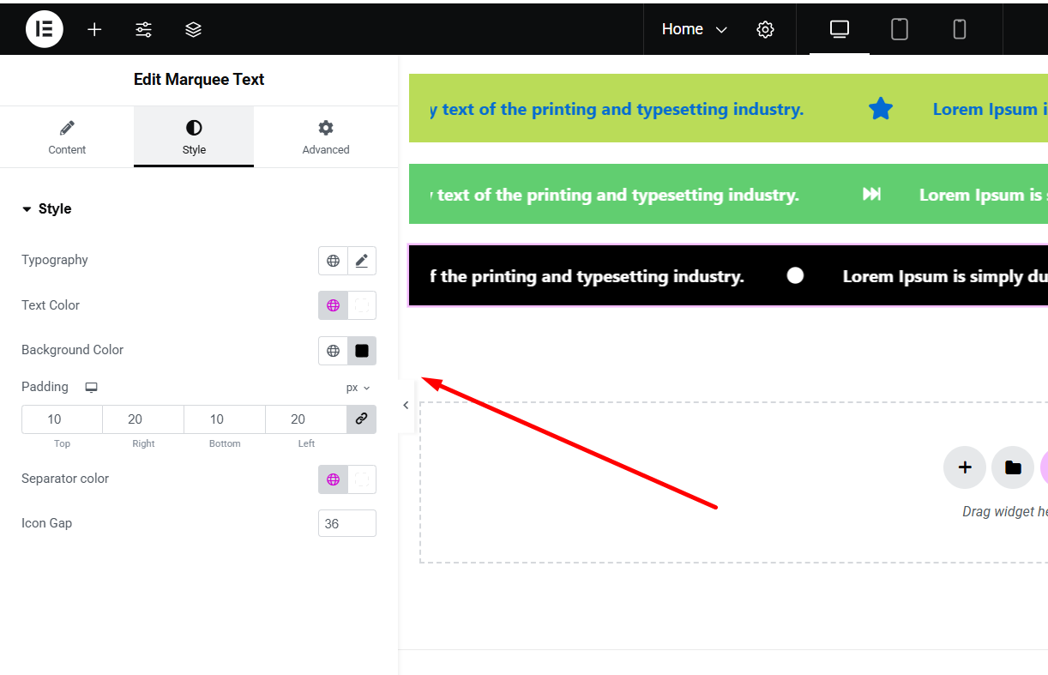Screen dimensions: 1048x675
Task: Switch to the Advanced tab
Action: 326,137
